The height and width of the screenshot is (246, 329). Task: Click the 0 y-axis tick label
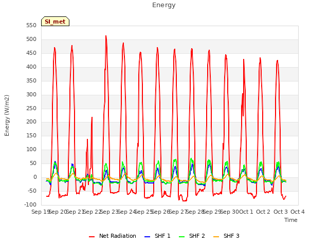(x=35, y=177)
